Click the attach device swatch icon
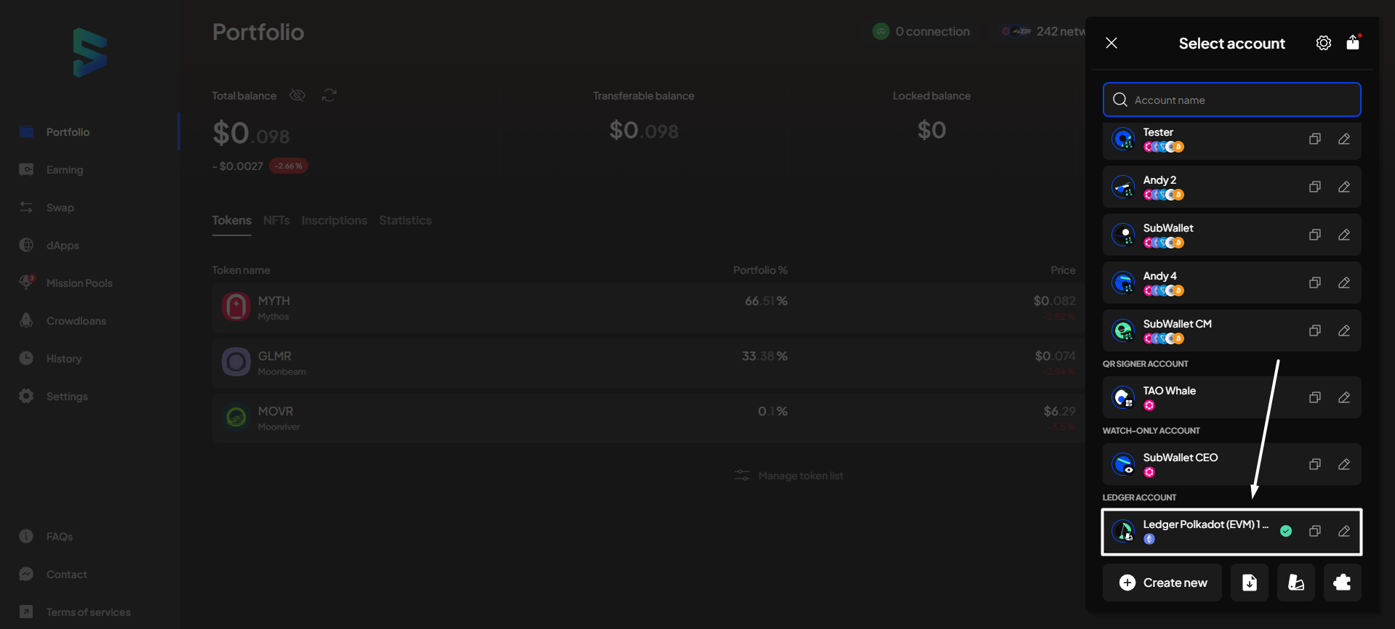Viewport: 1395px width, 629px height. (1295, 583)
